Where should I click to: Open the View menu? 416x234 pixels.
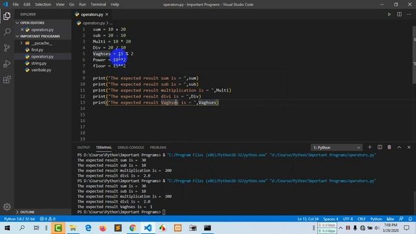tap(60, 5)
